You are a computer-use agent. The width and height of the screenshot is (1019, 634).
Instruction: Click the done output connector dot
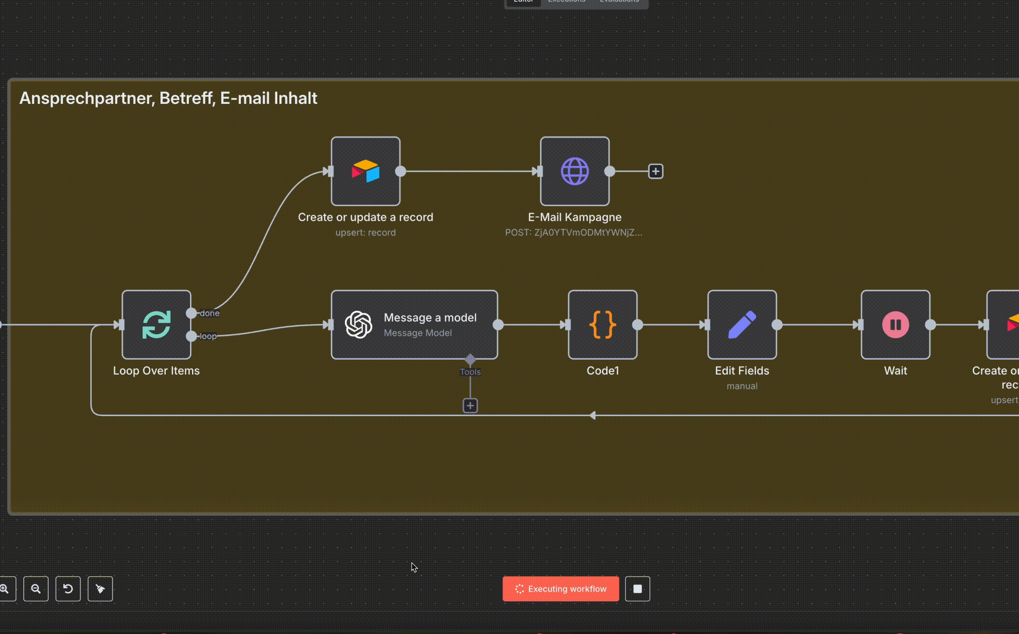pos(191,313)
